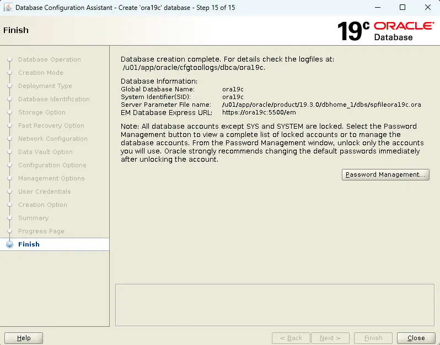
Task: Click the Finish page heading
Action: tap(16, 30)
